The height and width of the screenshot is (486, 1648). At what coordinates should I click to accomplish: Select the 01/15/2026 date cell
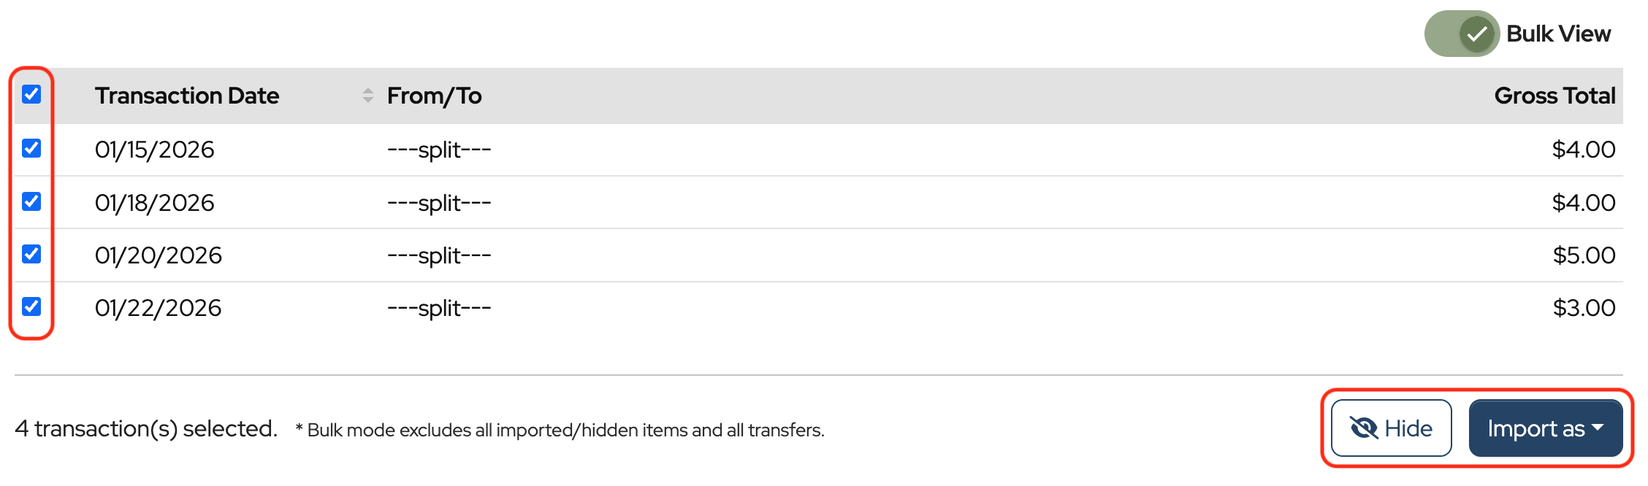154,150
